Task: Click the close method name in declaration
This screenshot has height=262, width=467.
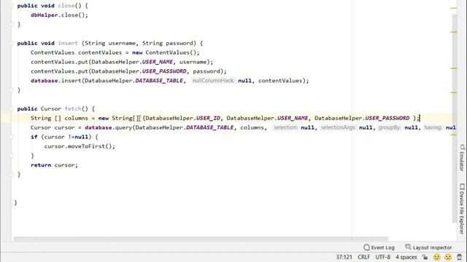Action: click(66, 6)
